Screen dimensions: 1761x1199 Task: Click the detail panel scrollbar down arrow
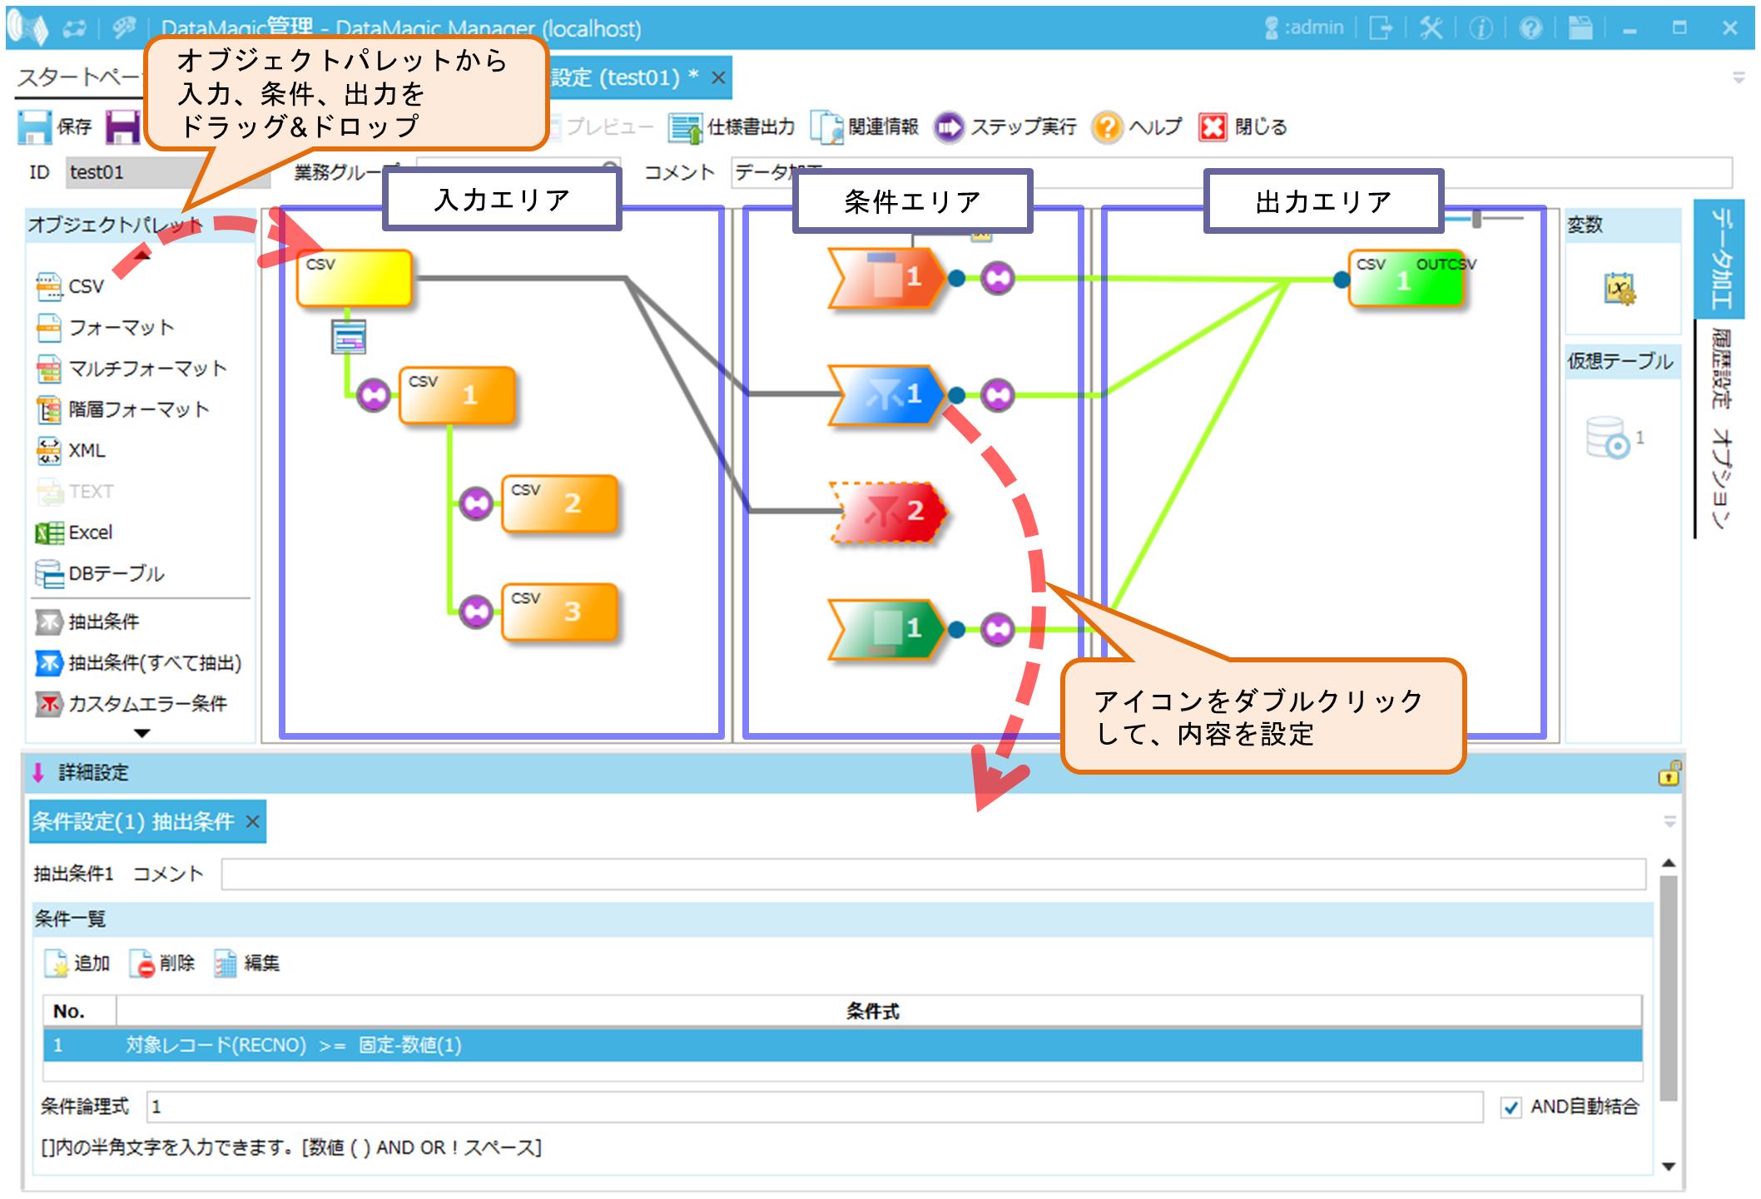tap(1668, 1167)
